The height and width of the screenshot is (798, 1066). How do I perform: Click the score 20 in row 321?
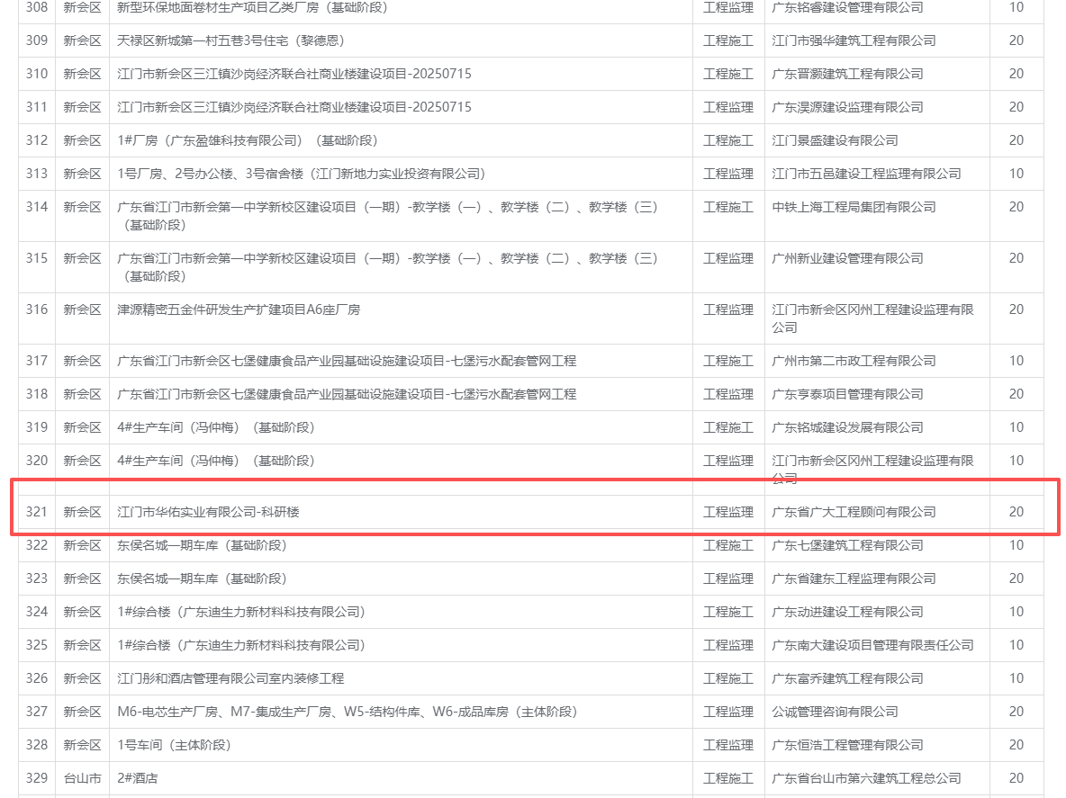(x=1016, y=512)
